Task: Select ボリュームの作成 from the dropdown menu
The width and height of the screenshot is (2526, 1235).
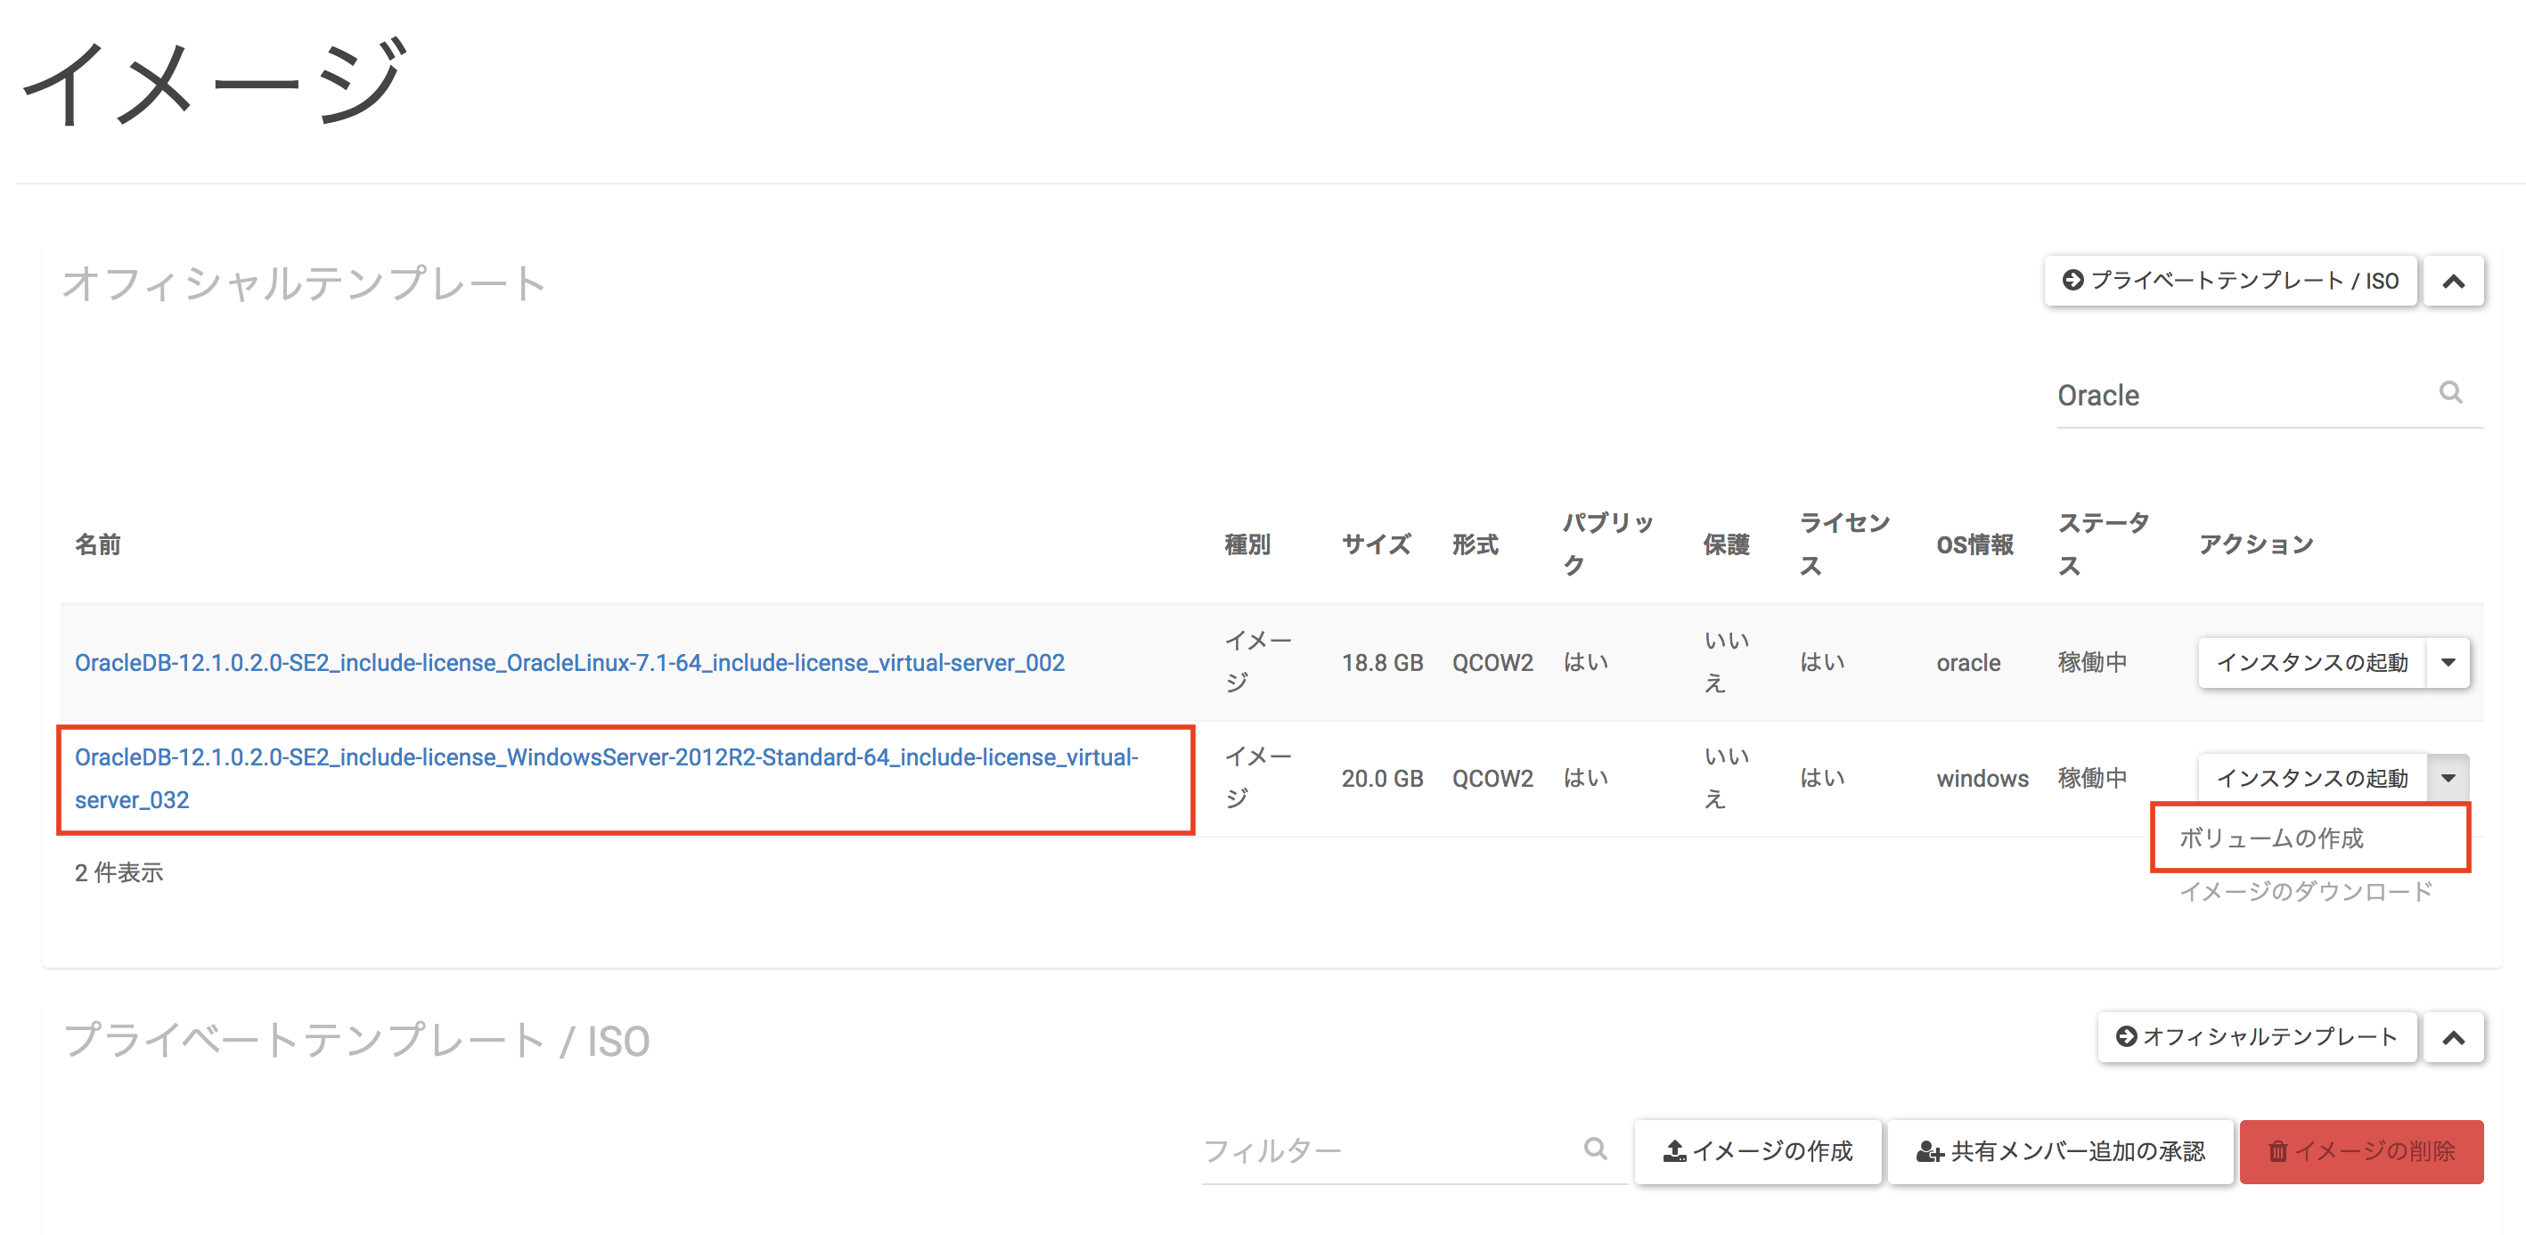Action: [2271, 838]
